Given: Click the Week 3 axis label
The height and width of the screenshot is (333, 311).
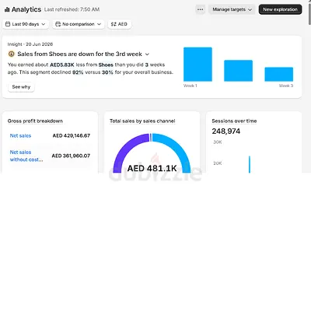Looking at the screenshot, I should click(286, 86).
